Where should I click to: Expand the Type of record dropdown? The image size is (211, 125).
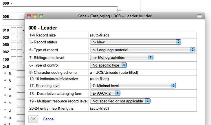[x=143, y=50]
